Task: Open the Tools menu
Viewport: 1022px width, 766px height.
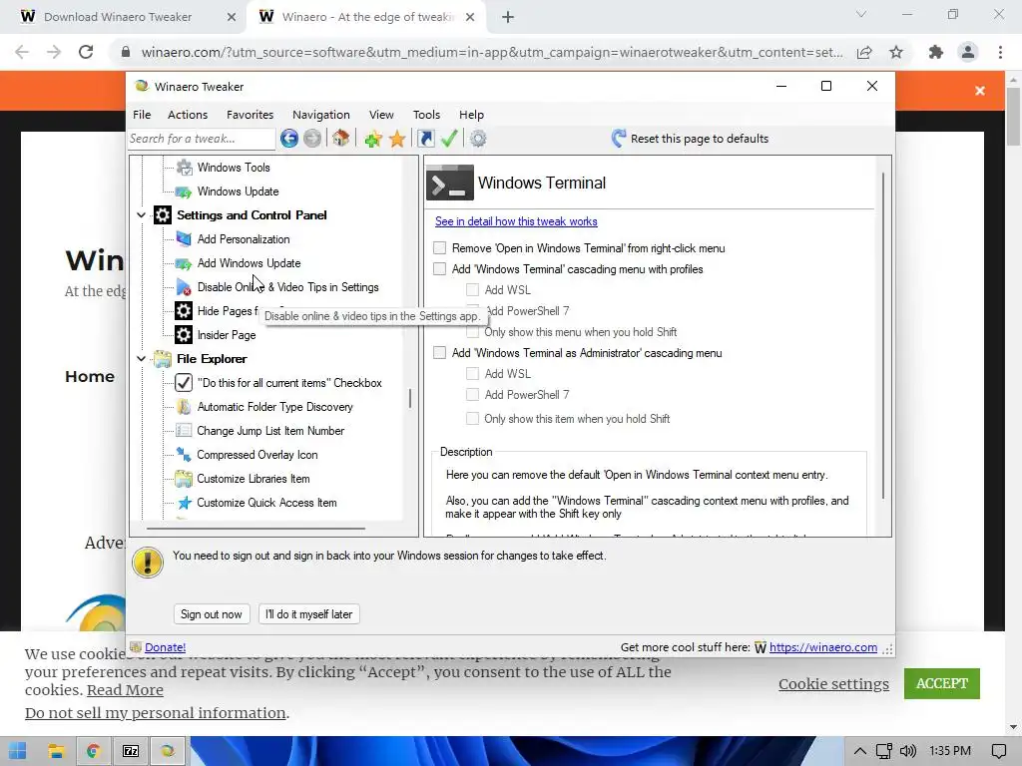Action: (x=427, y=115)
